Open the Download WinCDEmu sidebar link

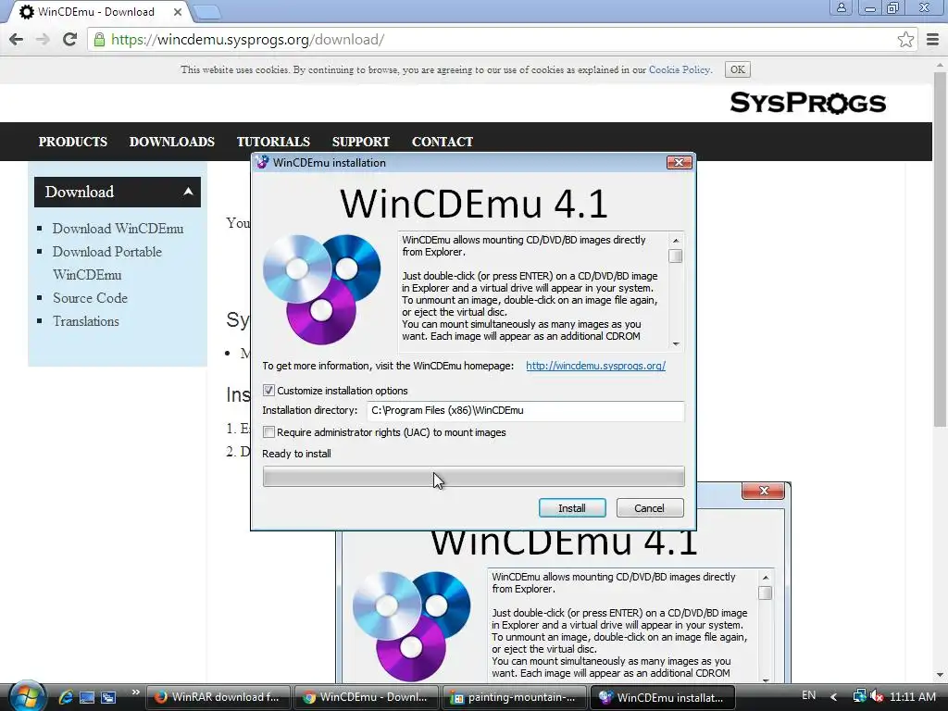pos(118,229)
